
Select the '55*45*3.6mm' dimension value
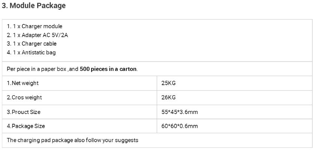[x=180, y=112]
